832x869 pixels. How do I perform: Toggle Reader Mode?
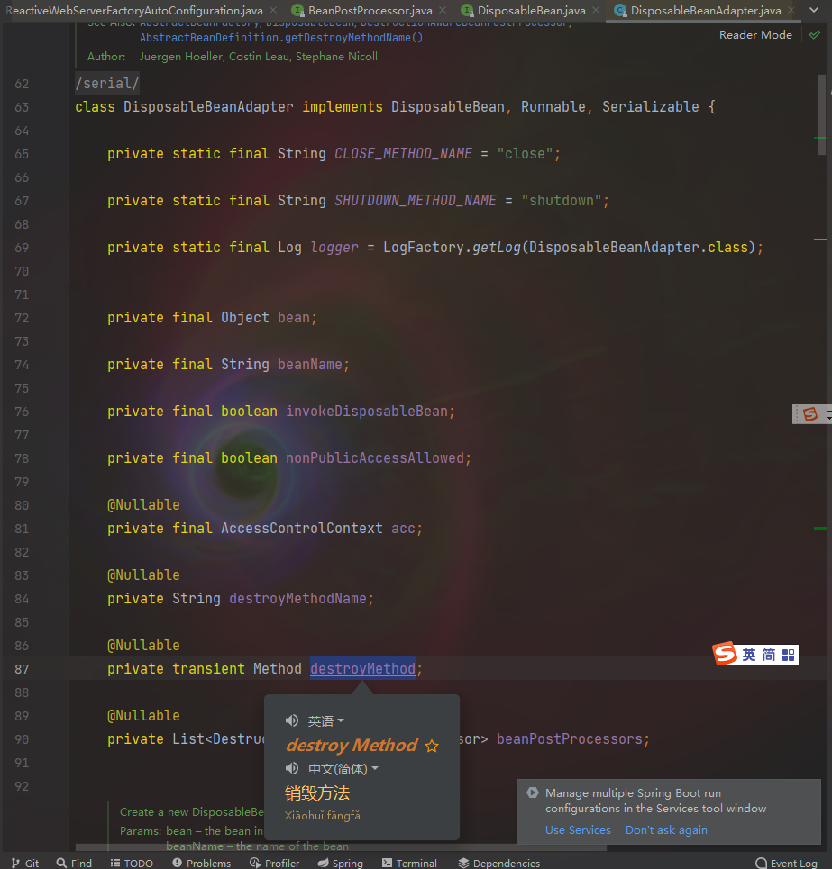click(x=755, y=35)
